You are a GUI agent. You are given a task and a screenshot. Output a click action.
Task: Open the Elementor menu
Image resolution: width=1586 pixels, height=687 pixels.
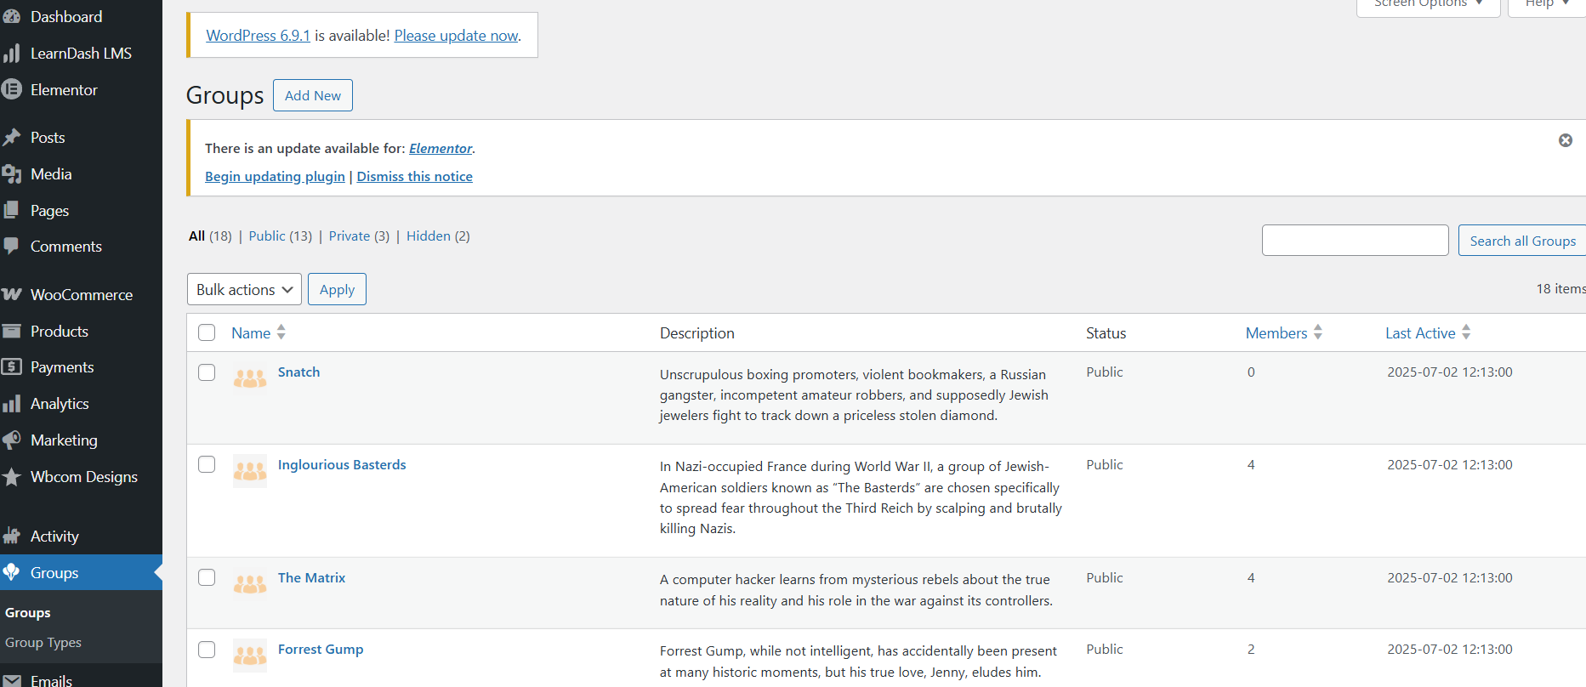(81, 89)
